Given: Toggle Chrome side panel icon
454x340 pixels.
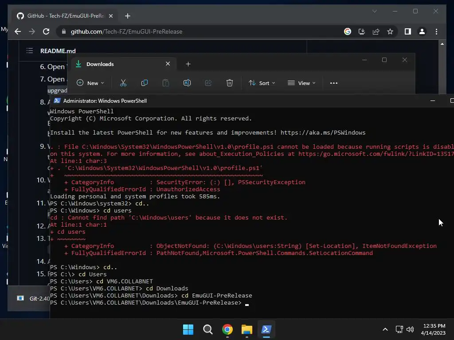Looking at the screenshot, I should (408, 31).
